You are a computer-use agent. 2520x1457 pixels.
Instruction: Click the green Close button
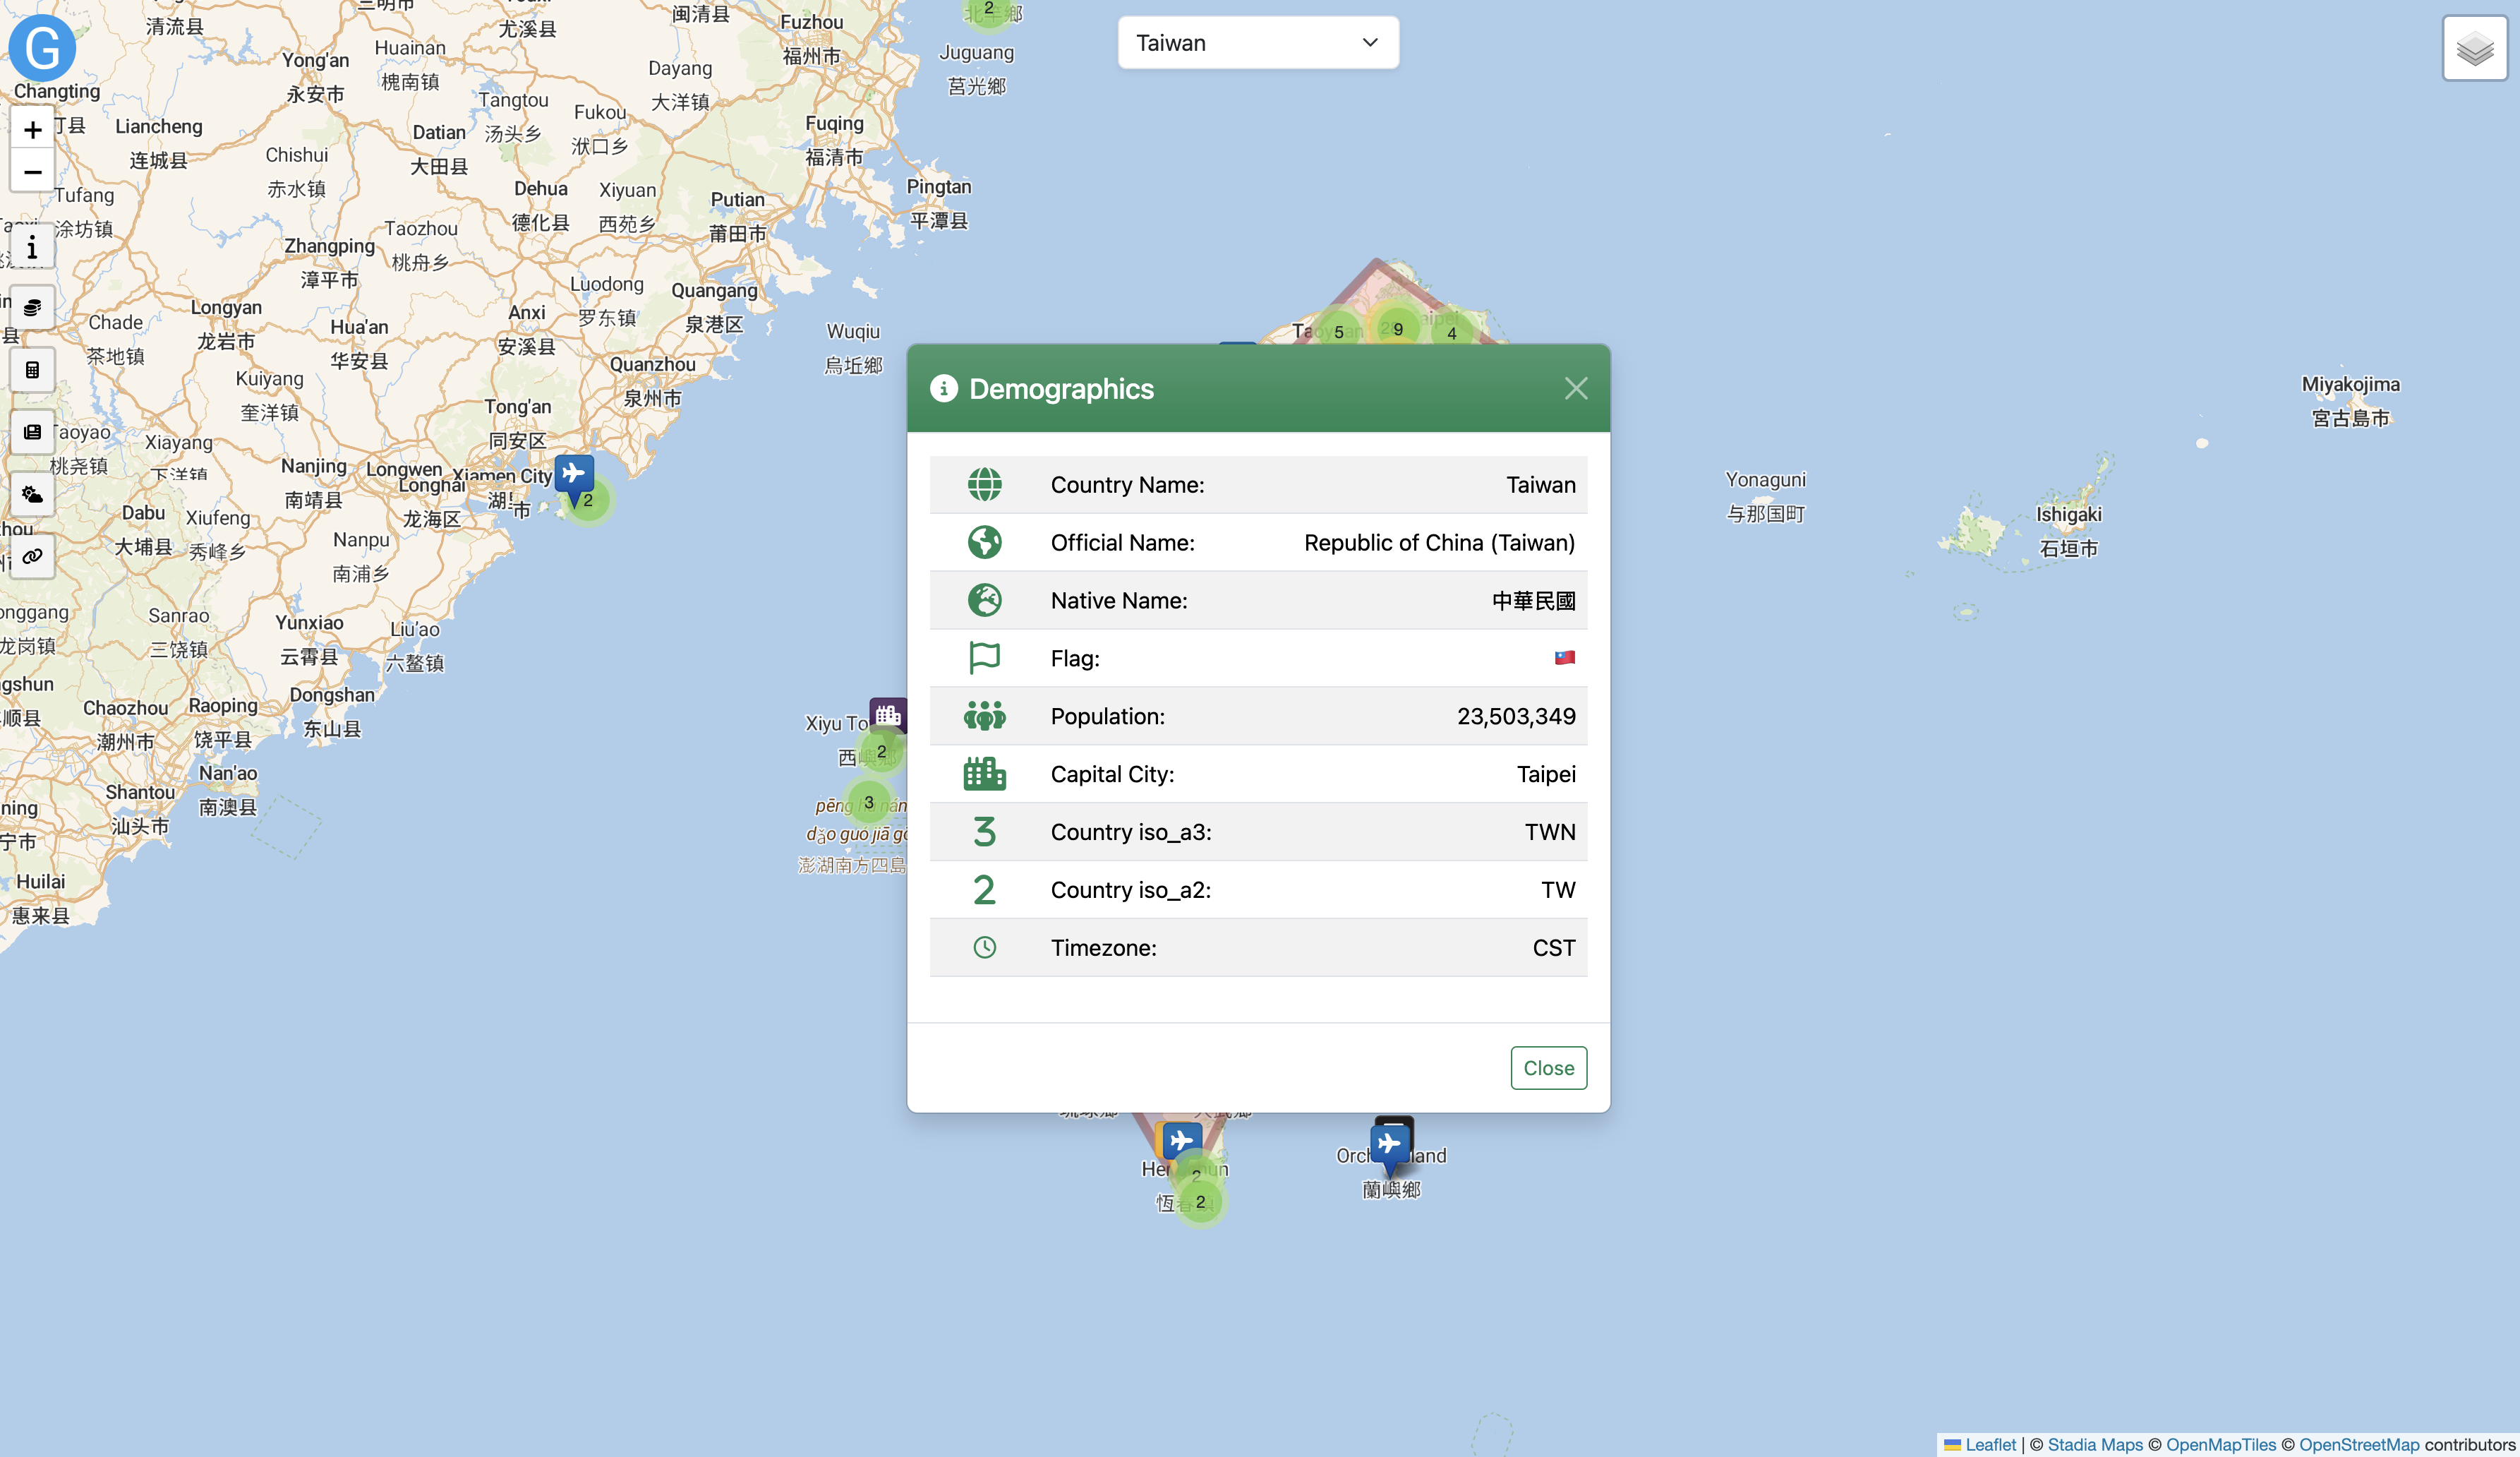tap(1547, 1068)
